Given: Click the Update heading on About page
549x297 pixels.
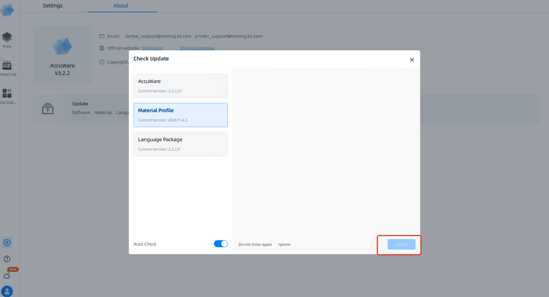Looking at the screenshot, I should point(80,104).
